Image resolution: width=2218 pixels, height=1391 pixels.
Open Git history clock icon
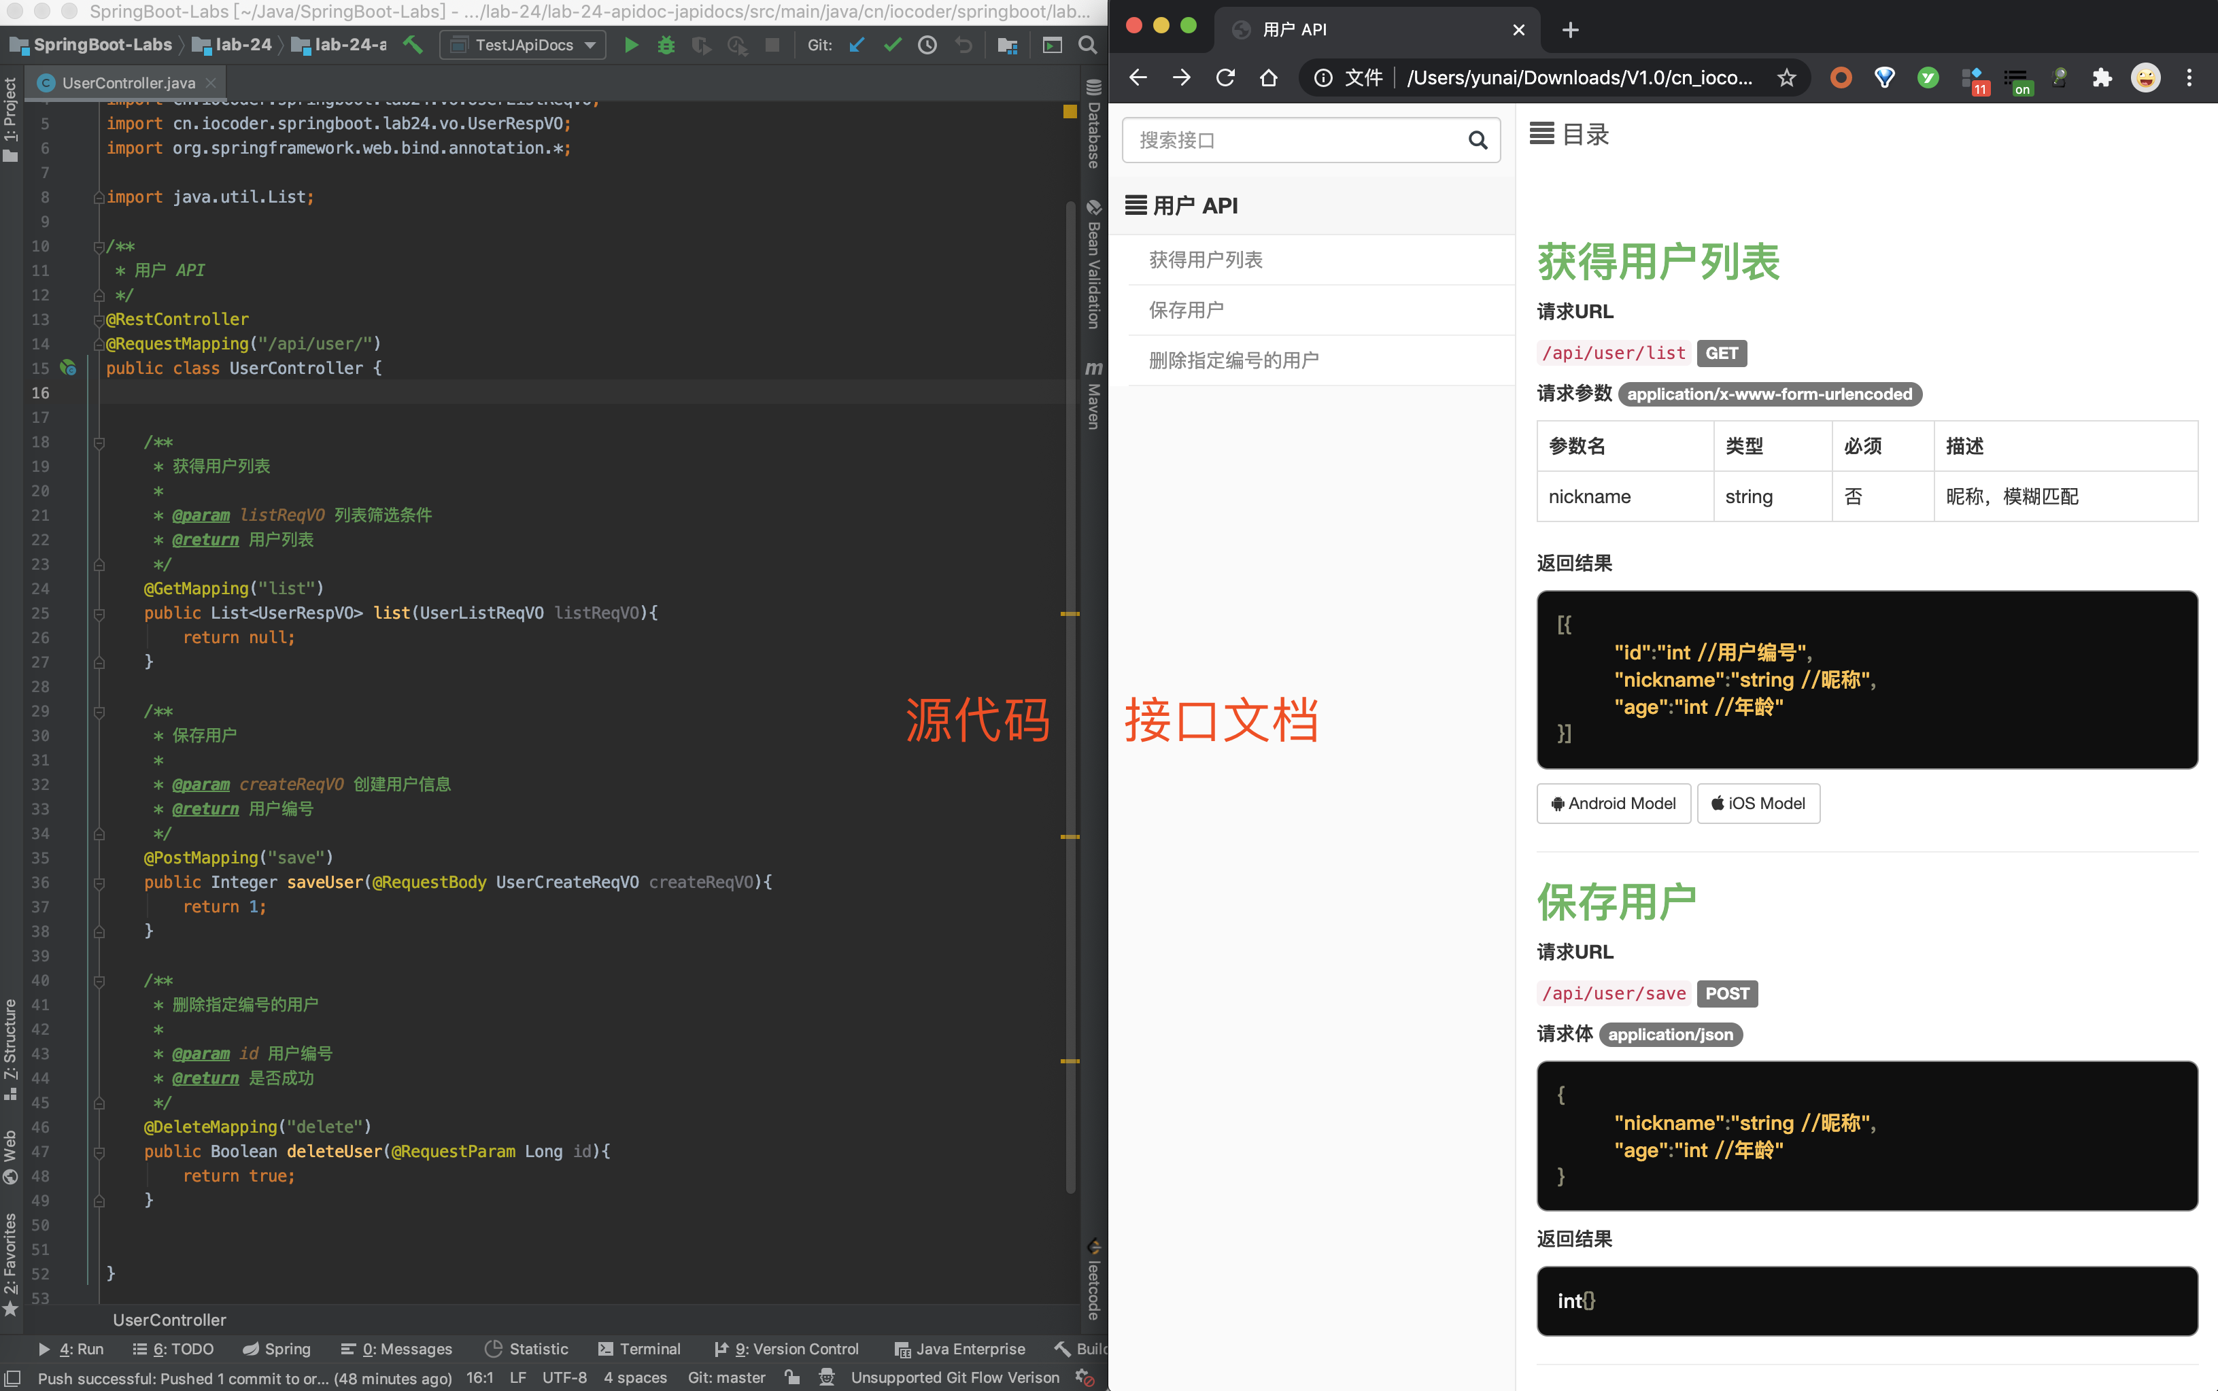(927, 45)
